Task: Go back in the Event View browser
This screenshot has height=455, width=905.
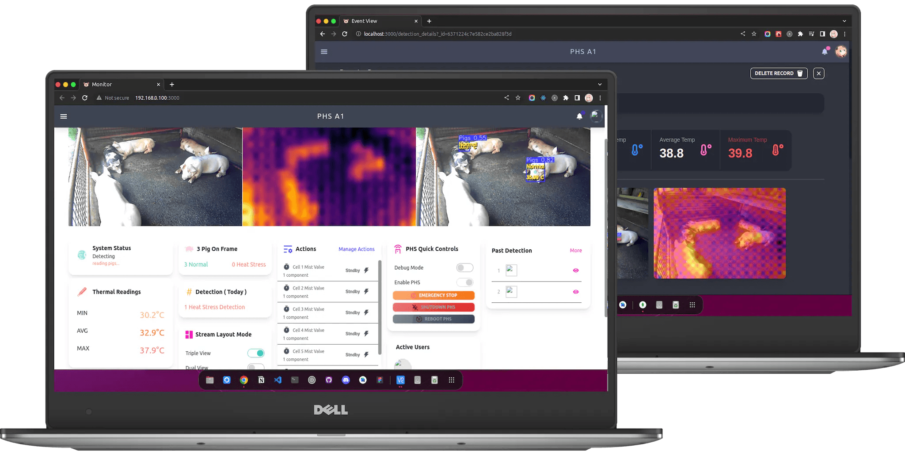Action: [323, 34]
